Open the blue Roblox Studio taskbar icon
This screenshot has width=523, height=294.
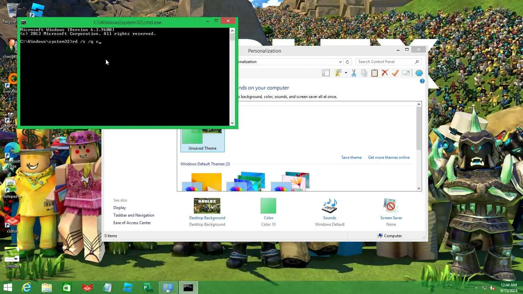click(128, 287)
